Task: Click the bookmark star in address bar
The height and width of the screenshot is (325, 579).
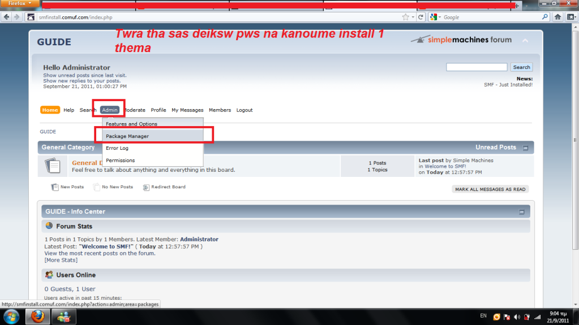Action: tap(405, 17)
